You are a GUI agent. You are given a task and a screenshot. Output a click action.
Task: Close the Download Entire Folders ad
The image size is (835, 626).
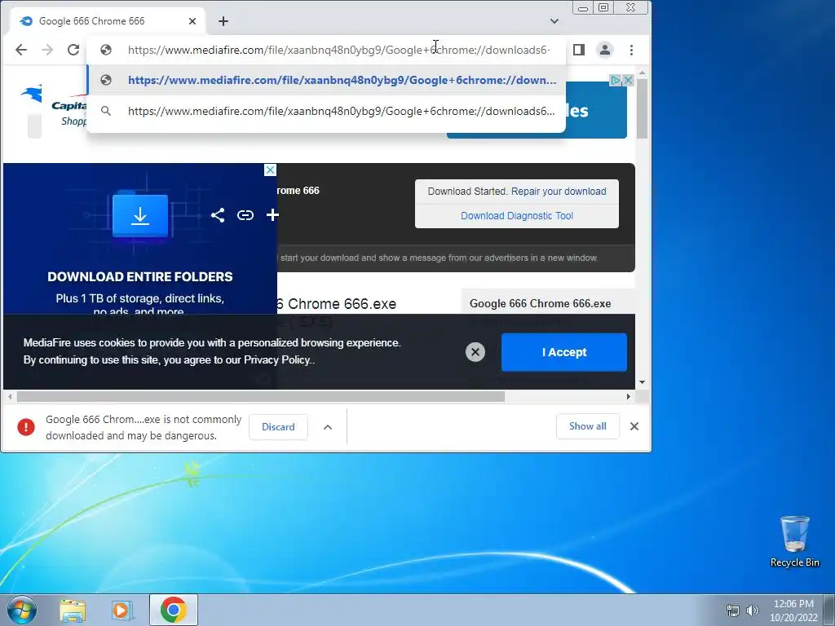pos(270,170)
